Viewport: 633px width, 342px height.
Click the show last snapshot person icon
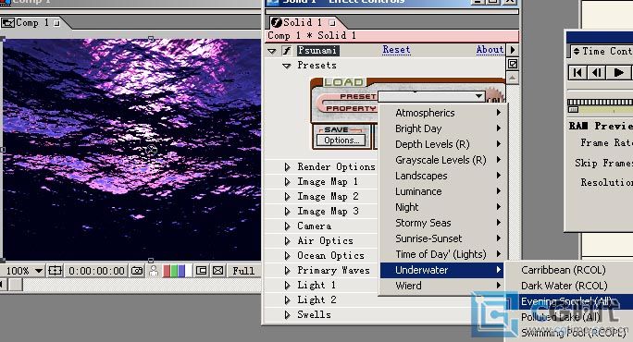154,271
